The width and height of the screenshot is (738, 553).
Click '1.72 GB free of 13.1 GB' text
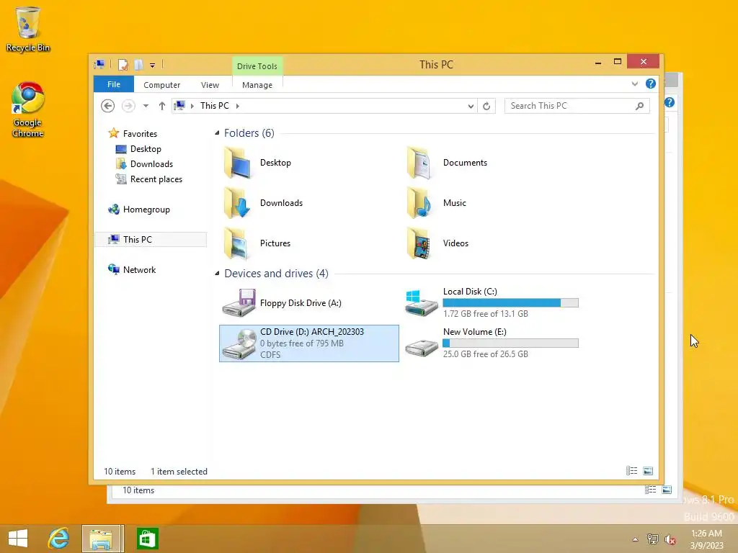485,314
